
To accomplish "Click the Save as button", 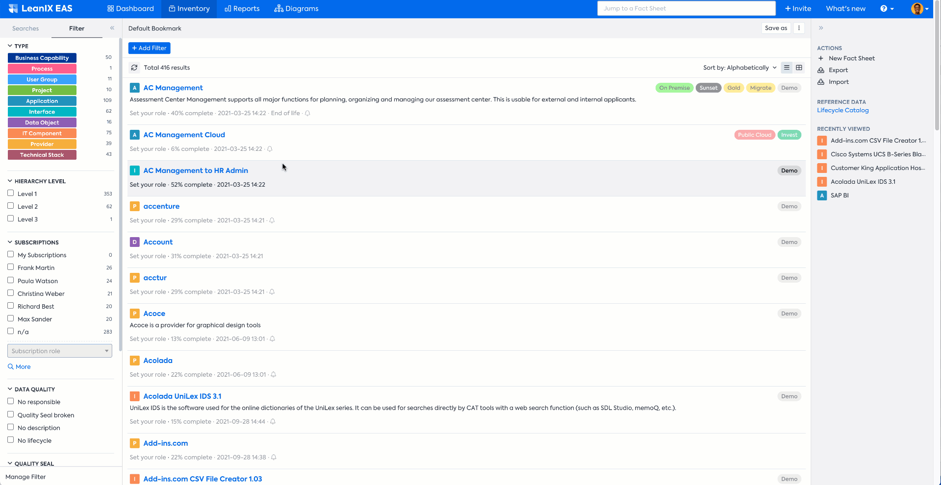I will click(x=776, y=28).
